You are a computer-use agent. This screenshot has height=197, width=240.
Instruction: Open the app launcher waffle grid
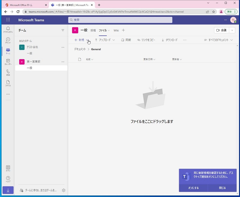click(x=8, y=20)
